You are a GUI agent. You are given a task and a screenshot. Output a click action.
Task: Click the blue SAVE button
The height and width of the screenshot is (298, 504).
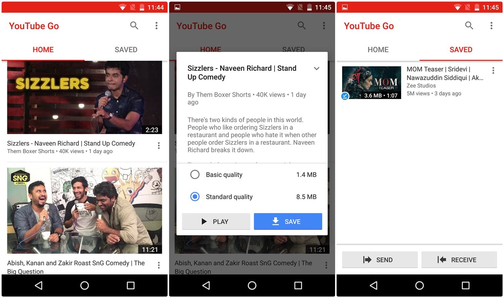(x=288, y=221)
